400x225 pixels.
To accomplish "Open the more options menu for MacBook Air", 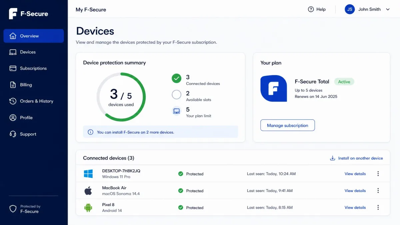I will click(378, 191).
